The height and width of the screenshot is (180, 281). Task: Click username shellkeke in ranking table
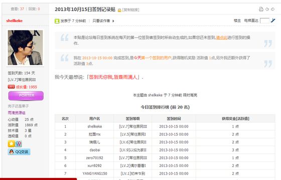(95, 126)
